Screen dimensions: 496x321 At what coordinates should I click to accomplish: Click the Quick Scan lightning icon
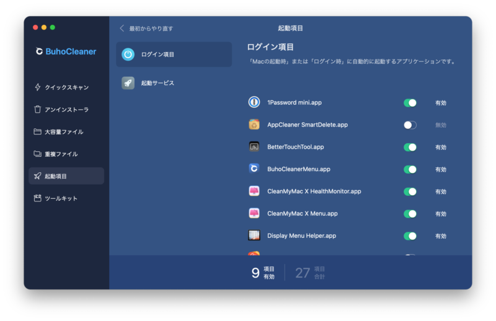click(x=38, y=87)
